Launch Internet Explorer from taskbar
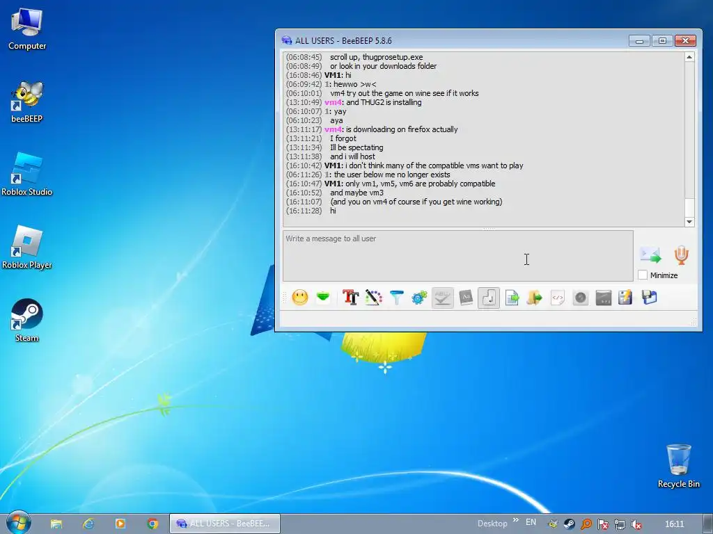The image size is (713, 534). point(88,524)
